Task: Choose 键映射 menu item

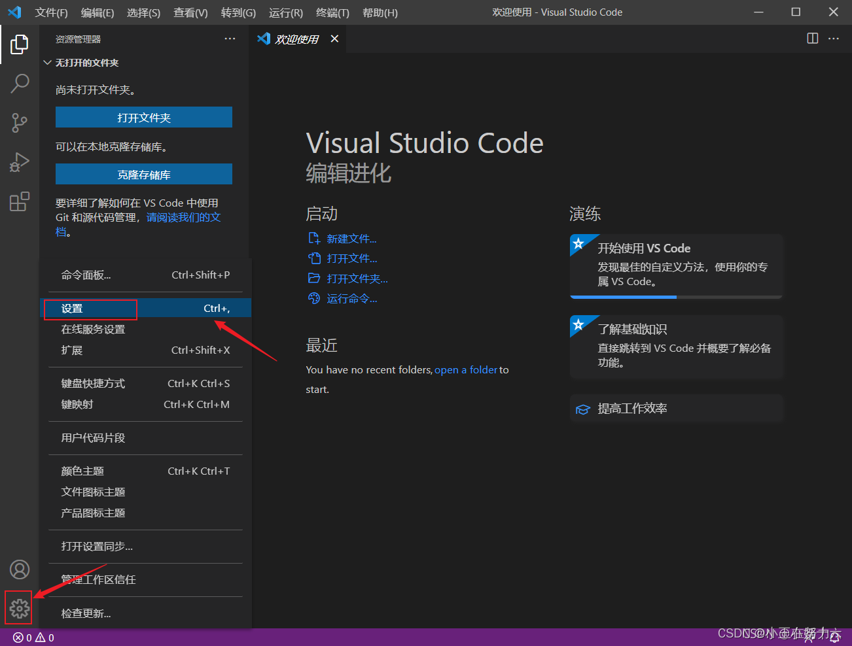Action: pyautogui.click(x=145, y=405)
